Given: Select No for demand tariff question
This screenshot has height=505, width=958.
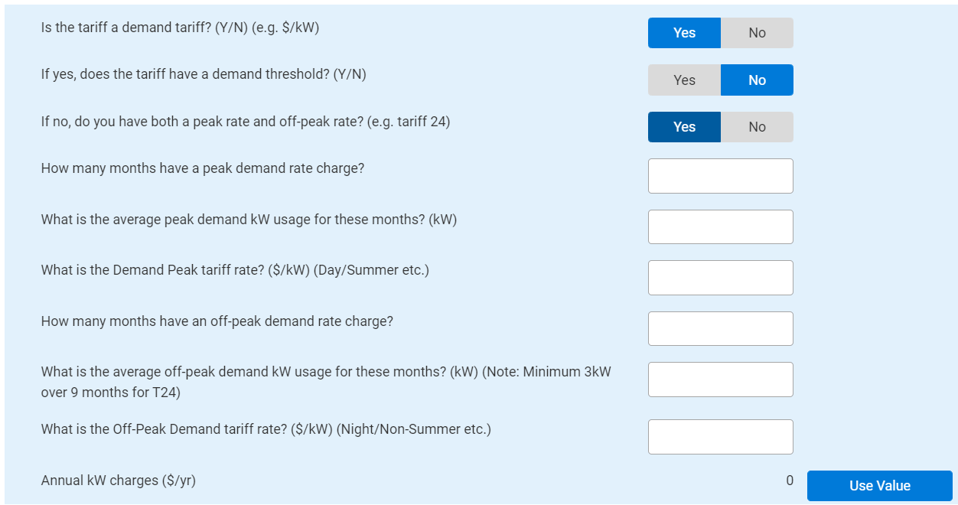Looking at the screenshot, I should tap(757, 33).
